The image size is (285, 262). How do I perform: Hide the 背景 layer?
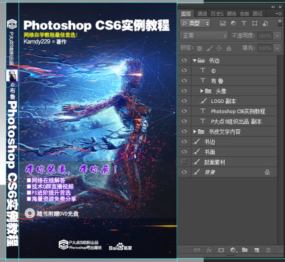tap(184, 172)
